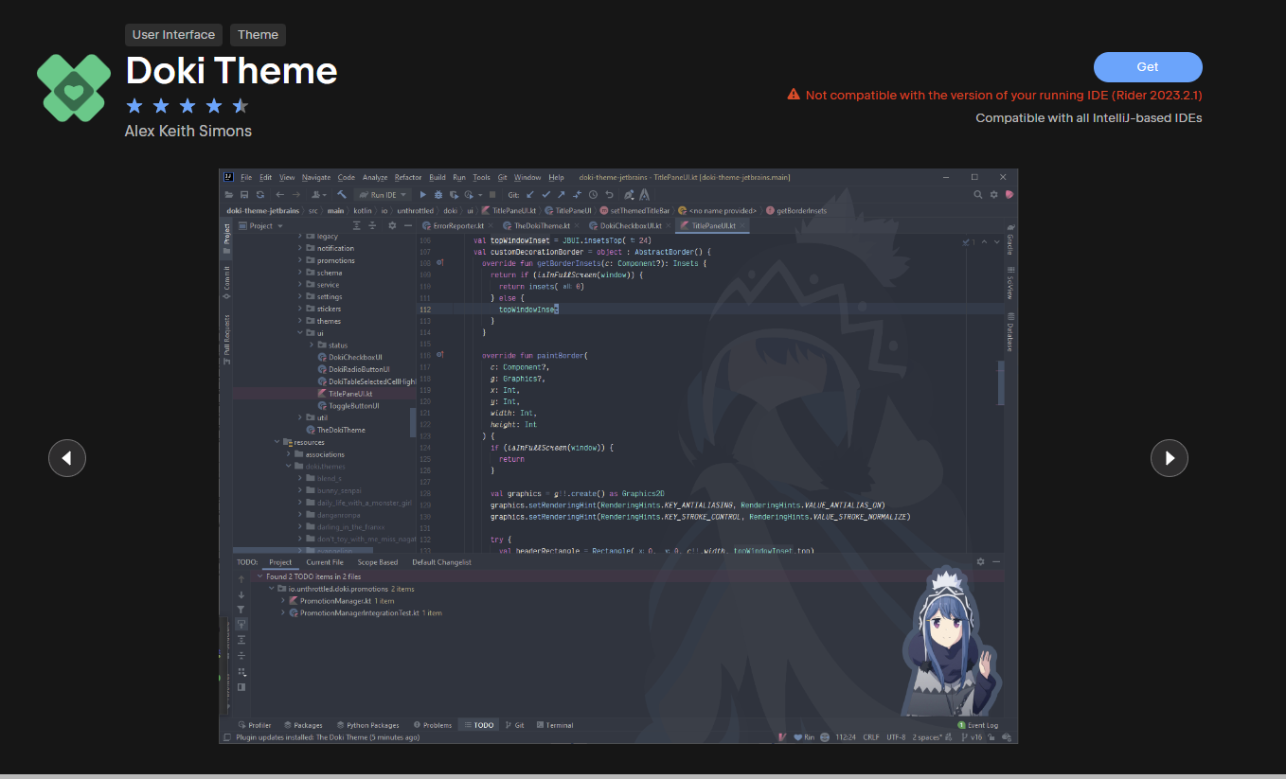Open the Problems tool window icon
Viewport: 1286px width, 779px height.
click(x=438, y=725)
